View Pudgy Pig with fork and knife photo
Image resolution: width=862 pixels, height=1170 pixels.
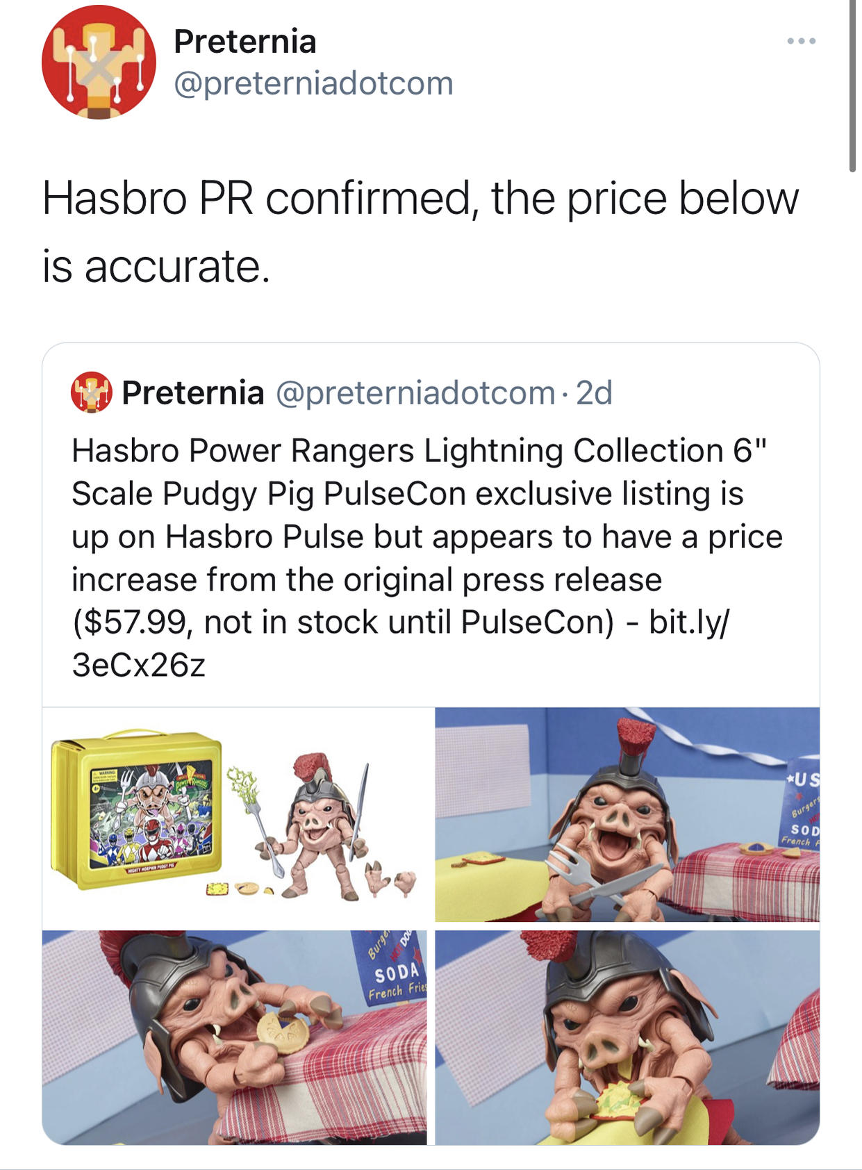coord(627,814)
